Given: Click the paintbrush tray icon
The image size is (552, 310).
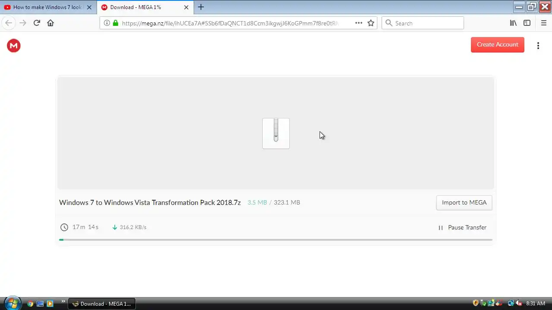Looking at the screenshot, I should (x=499, y=303).
